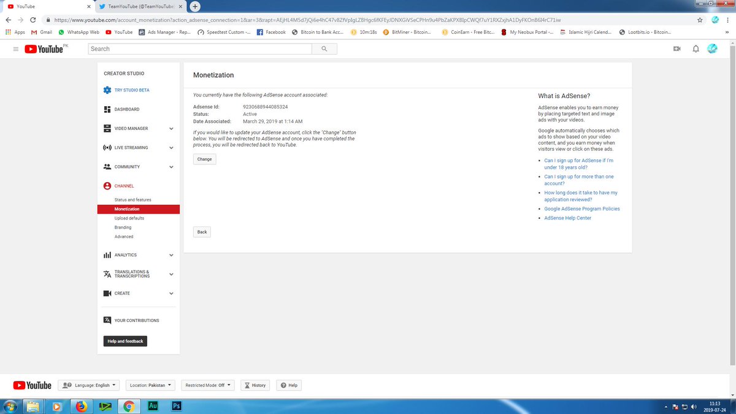Expand the Video Manager section chevron
This screenshot has width=736, height=414.
[171, 129]
